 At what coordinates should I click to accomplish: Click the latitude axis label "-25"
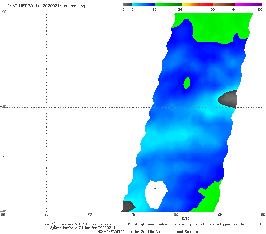pyautogui.click(x=3, y=58)
